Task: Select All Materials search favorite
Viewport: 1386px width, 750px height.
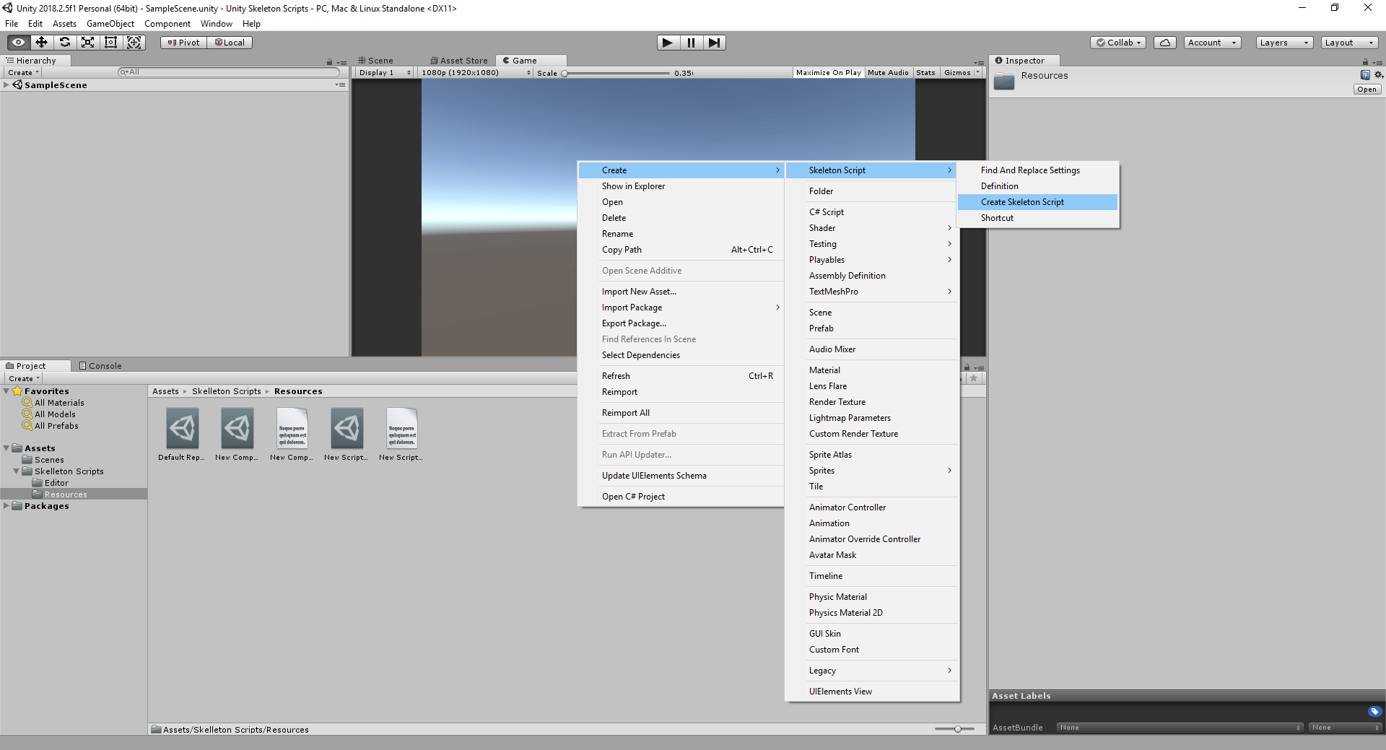Action: (59, 403)
